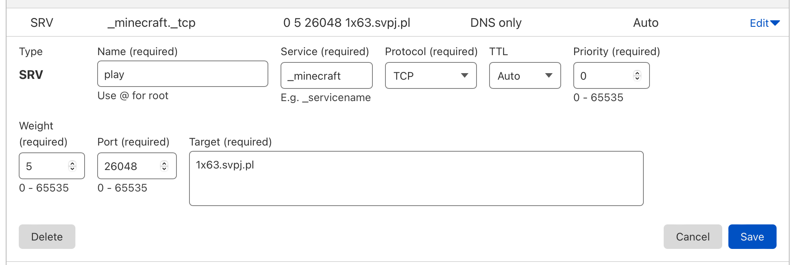Click the Priority number field
Image resolution: width=803 pixels, height=265 pixels.
tap(605, 76)
